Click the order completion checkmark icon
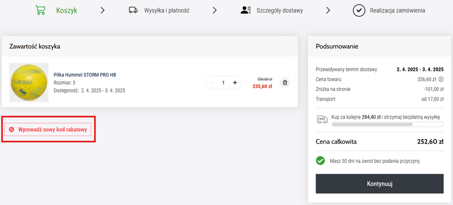 tap(358, 10)
